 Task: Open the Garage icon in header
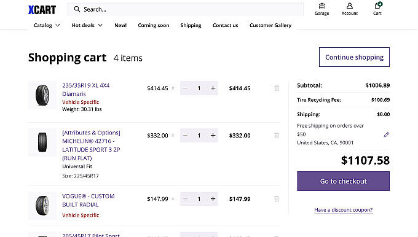[321, 9]
